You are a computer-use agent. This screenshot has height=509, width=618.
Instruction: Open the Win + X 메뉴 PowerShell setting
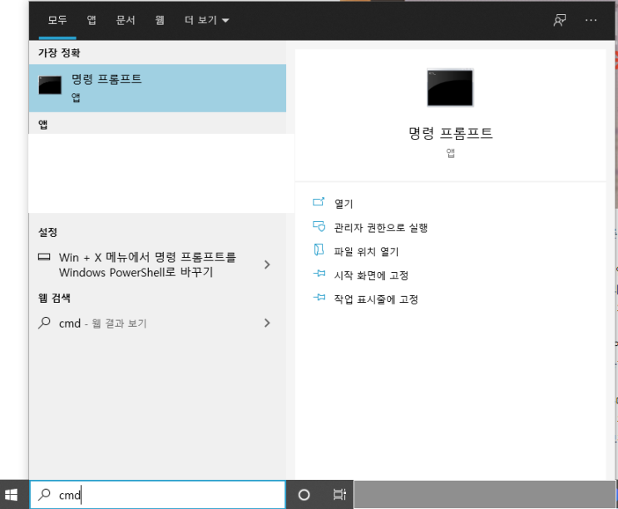tap(158, 264)
